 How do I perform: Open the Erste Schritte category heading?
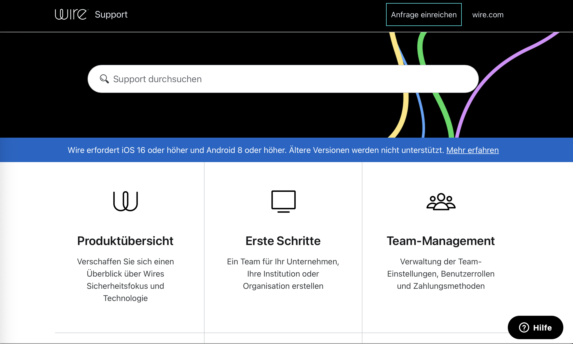click(283, 241)
